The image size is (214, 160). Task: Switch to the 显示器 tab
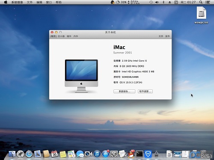(x=61, y=36)
